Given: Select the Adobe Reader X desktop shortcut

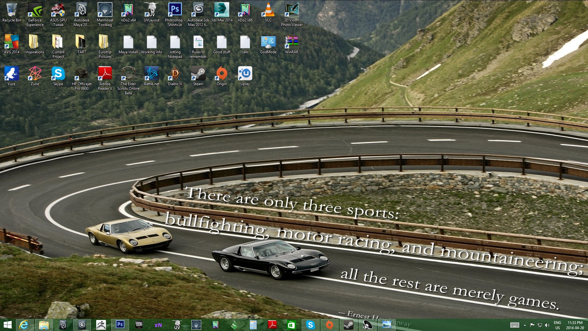Looking at the screenshot, I should (x=105, y=78).
